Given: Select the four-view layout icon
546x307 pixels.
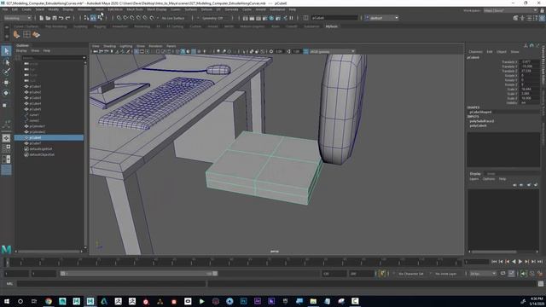Looking at the screenshot, I should click(x=6, y=148).
